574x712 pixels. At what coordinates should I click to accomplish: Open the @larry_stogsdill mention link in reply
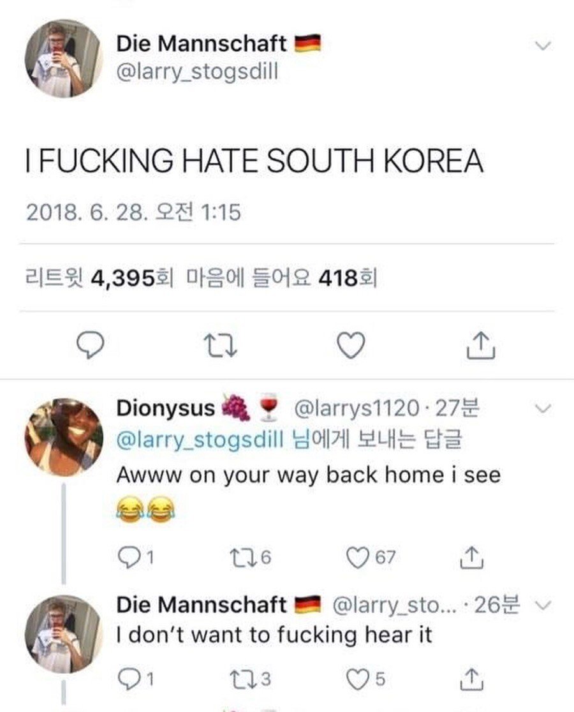pyautogui.click(x=198, y=440)
